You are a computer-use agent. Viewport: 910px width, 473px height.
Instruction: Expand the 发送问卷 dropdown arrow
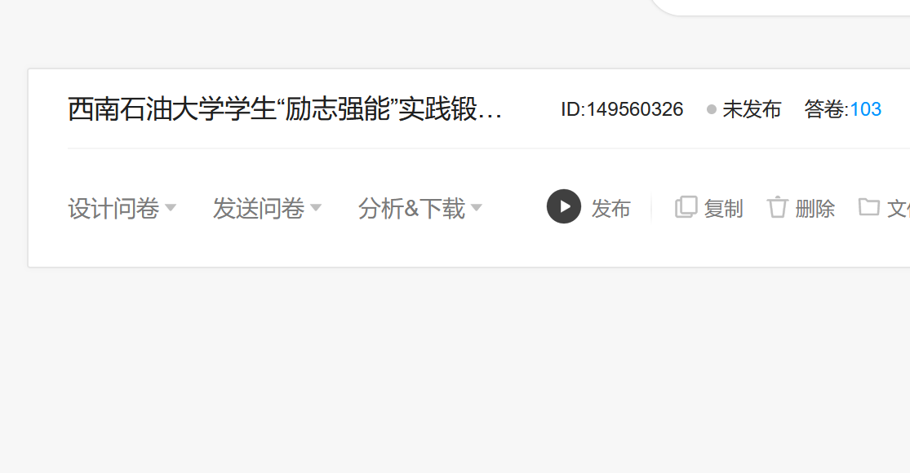coord(315,207)
